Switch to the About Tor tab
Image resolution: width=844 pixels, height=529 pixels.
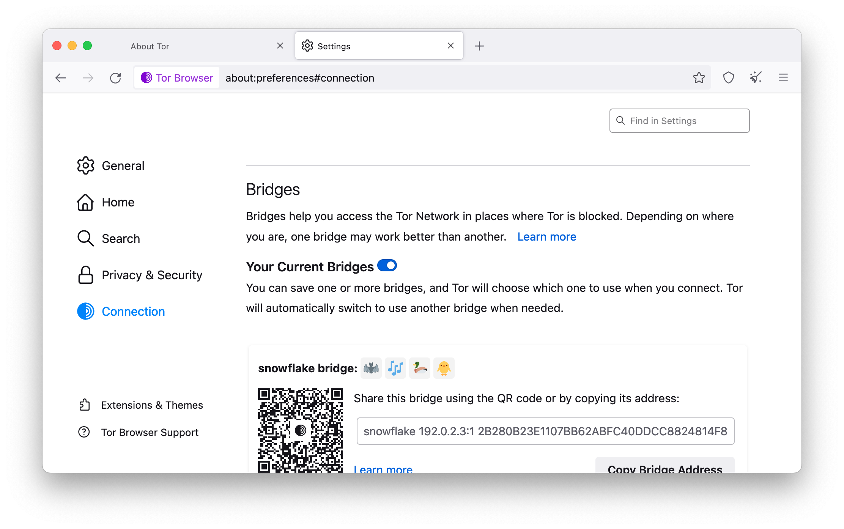(x=205, y=46)
